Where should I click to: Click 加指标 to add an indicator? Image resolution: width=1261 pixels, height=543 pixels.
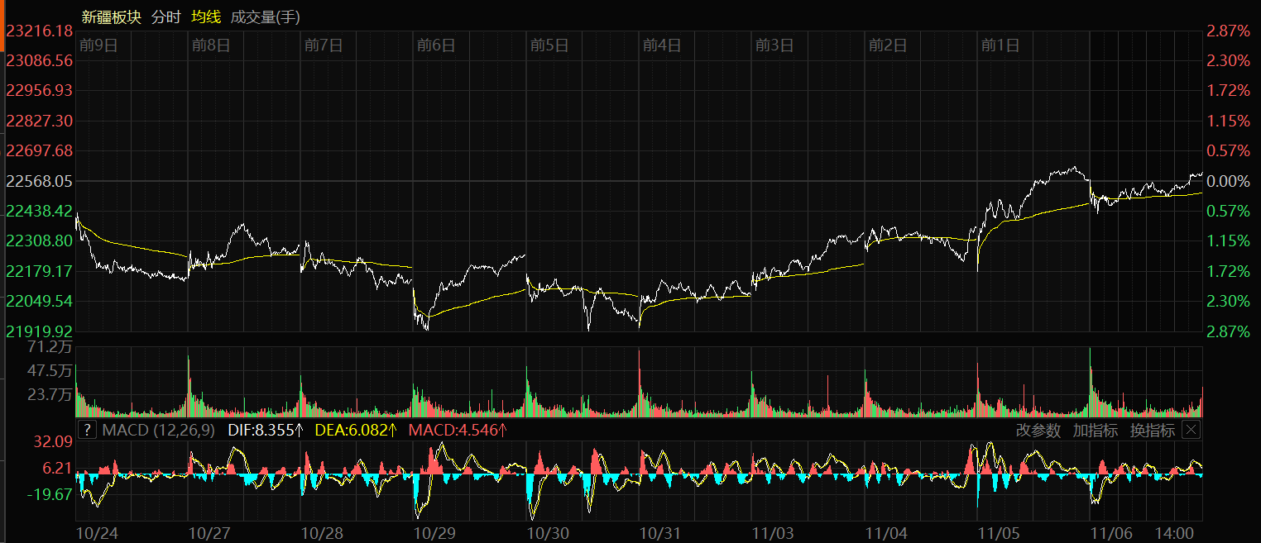(x=1095, y=430)
